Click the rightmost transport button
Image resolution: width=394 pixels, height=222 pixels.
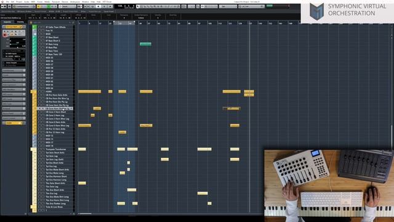[110, 6]
